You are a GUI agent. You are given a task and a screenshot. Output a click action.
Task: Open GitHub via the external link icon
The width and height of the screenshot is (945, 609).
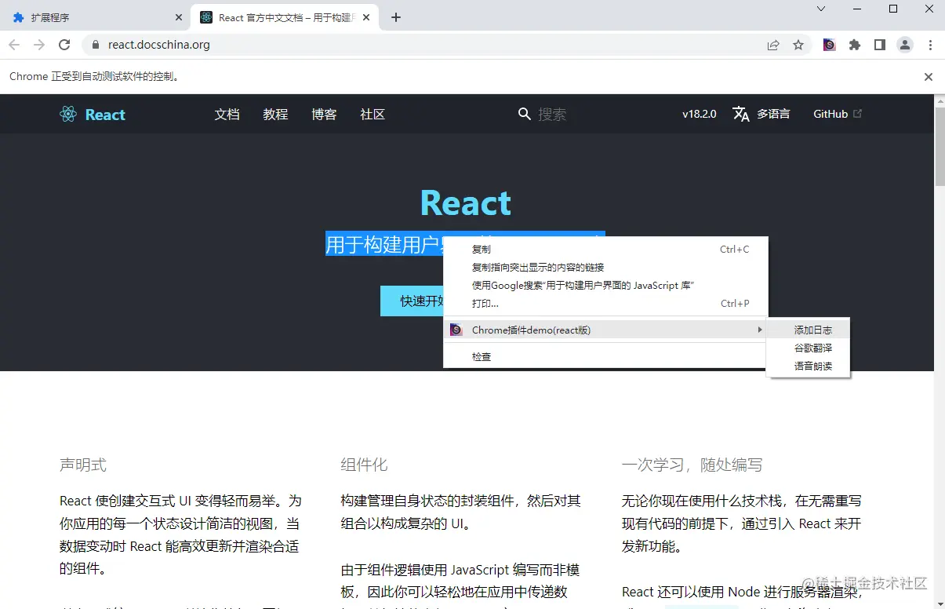pos(856,112)
